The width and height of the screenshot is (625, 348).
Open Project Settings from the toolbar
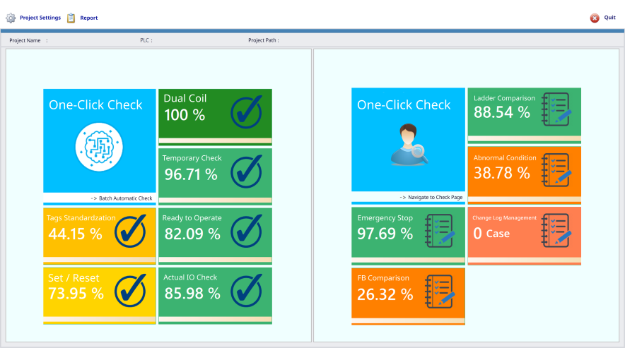pos(33,18)
